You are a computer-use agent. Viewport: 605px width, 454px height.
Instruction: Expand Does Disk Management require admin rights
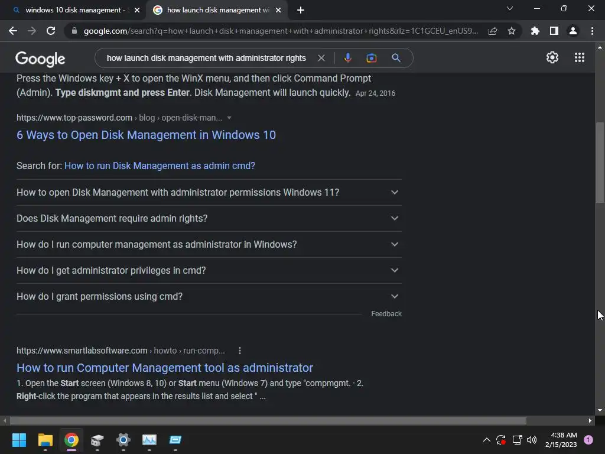209,219
